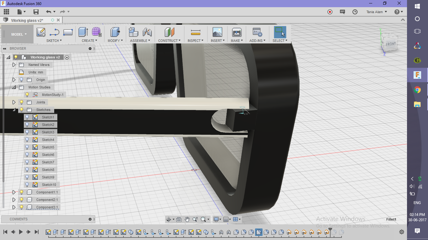Image resolution: width=428 pixels, height=240 pixels.
Task: Open the MODEL workspace dropdown
Action: (19, 34)
